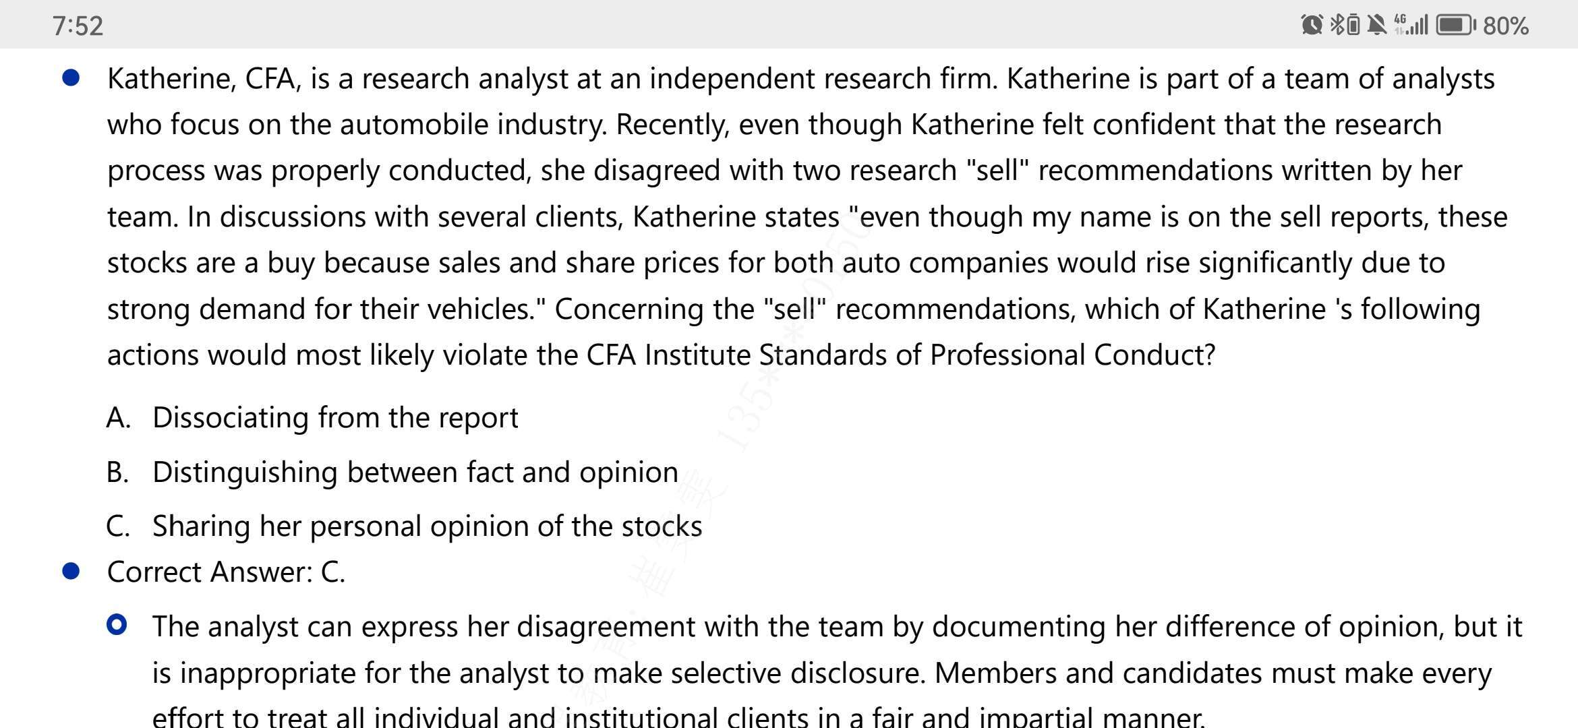Screen dimensions: 1578x728
Task: Tap the 4G signal strength icon
Action: [1411, 25]
